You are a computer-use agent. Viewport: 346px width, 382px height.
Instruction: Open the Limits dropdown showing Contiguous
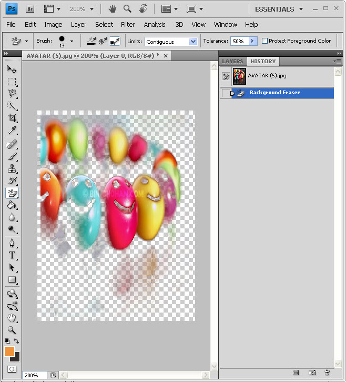[x=192, y=42]
